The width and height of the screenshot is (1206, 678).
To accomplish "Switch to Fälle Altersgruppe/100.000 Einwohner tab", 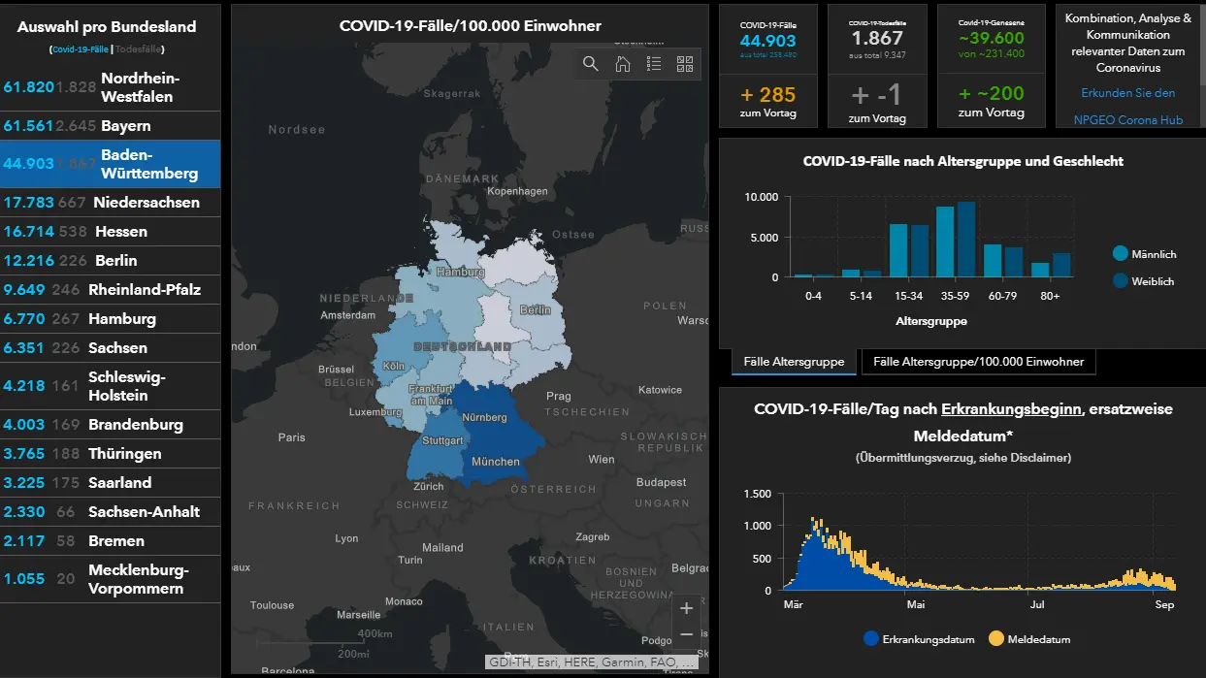I will (978, 362).
